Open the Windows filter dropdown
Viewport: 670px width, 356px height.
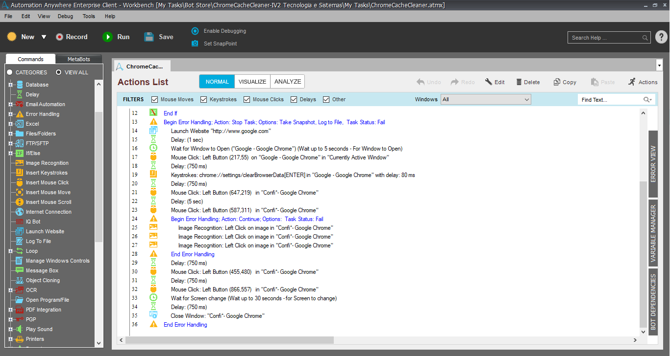point(486,100)
